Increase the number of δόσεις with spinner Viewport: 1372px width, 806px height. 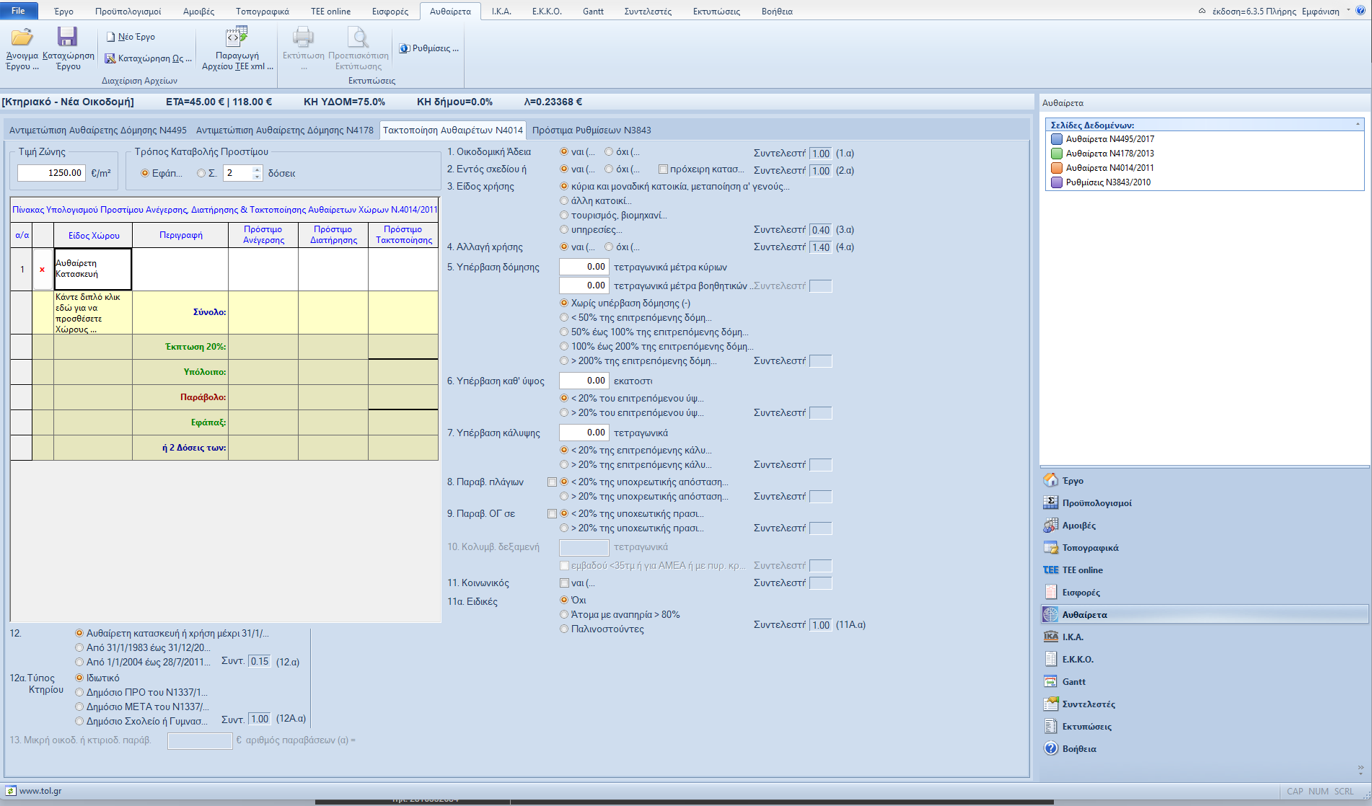point(257,169)
